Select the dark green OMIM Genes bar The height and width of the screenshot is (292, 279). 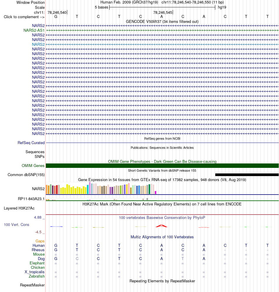pos(162,166)
